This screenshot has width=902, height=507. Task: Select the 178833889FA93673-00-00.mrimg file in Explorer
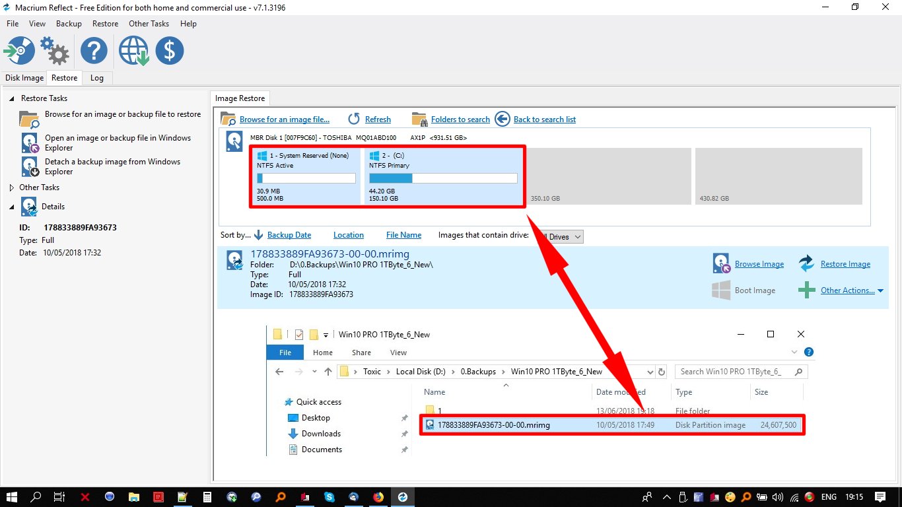click(613, 425)
